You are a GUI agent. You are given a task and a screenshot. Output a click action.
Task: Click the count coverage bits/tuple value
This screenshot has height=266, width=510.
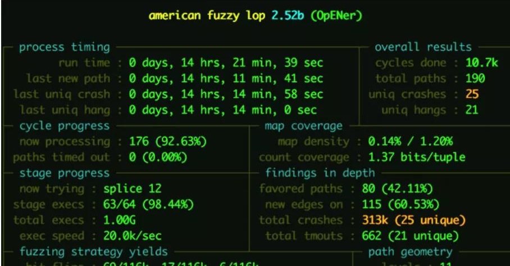[x=416, y=157]
